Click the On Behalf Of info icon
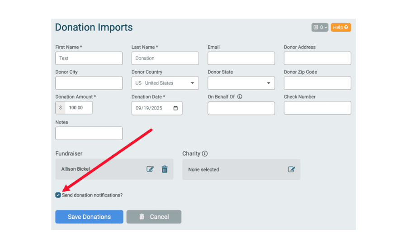The width and height of the screenshot is (407, 249). tap(240, 97)
